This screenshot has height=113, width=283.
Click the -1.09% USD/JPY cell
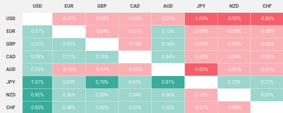pyautogui.click(x=201, y=19)
